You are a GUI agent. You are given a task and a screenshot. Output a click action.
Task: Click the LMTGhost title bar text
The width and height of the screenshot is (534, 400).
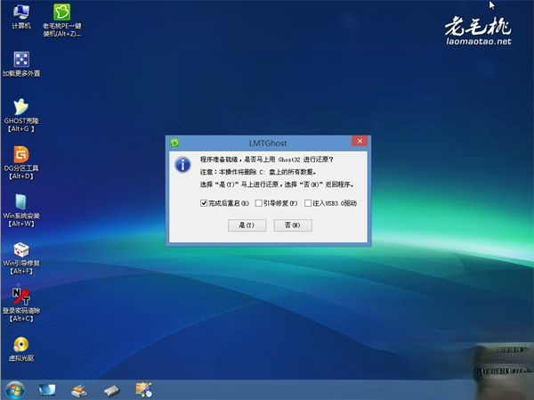point(268,143)
